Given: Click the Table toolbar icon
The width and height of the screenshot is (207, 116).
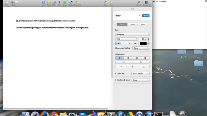Looking at the screenshot, I should [x=49, y=3].
